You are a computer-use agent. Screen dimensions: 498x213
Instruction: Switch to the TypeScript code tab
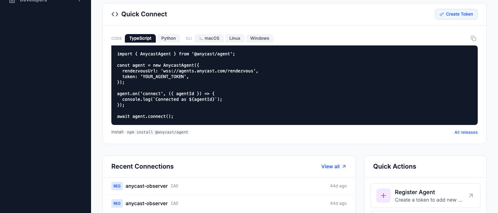point(140,38)
